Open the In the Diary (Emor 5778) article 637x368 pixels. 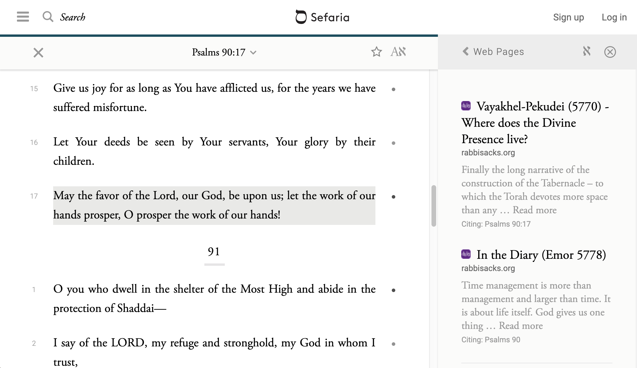541,255
